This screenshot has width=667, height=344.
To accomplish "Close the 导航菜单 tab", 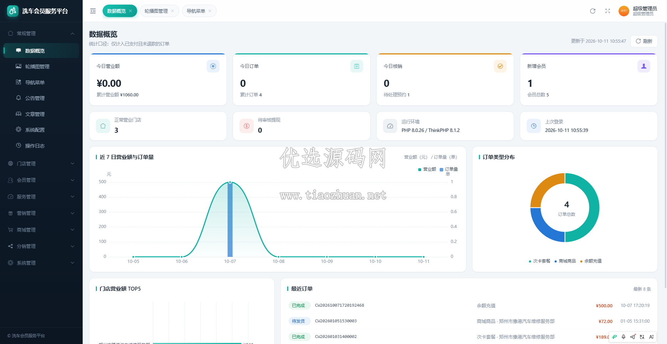I will [x=210, y=11].
